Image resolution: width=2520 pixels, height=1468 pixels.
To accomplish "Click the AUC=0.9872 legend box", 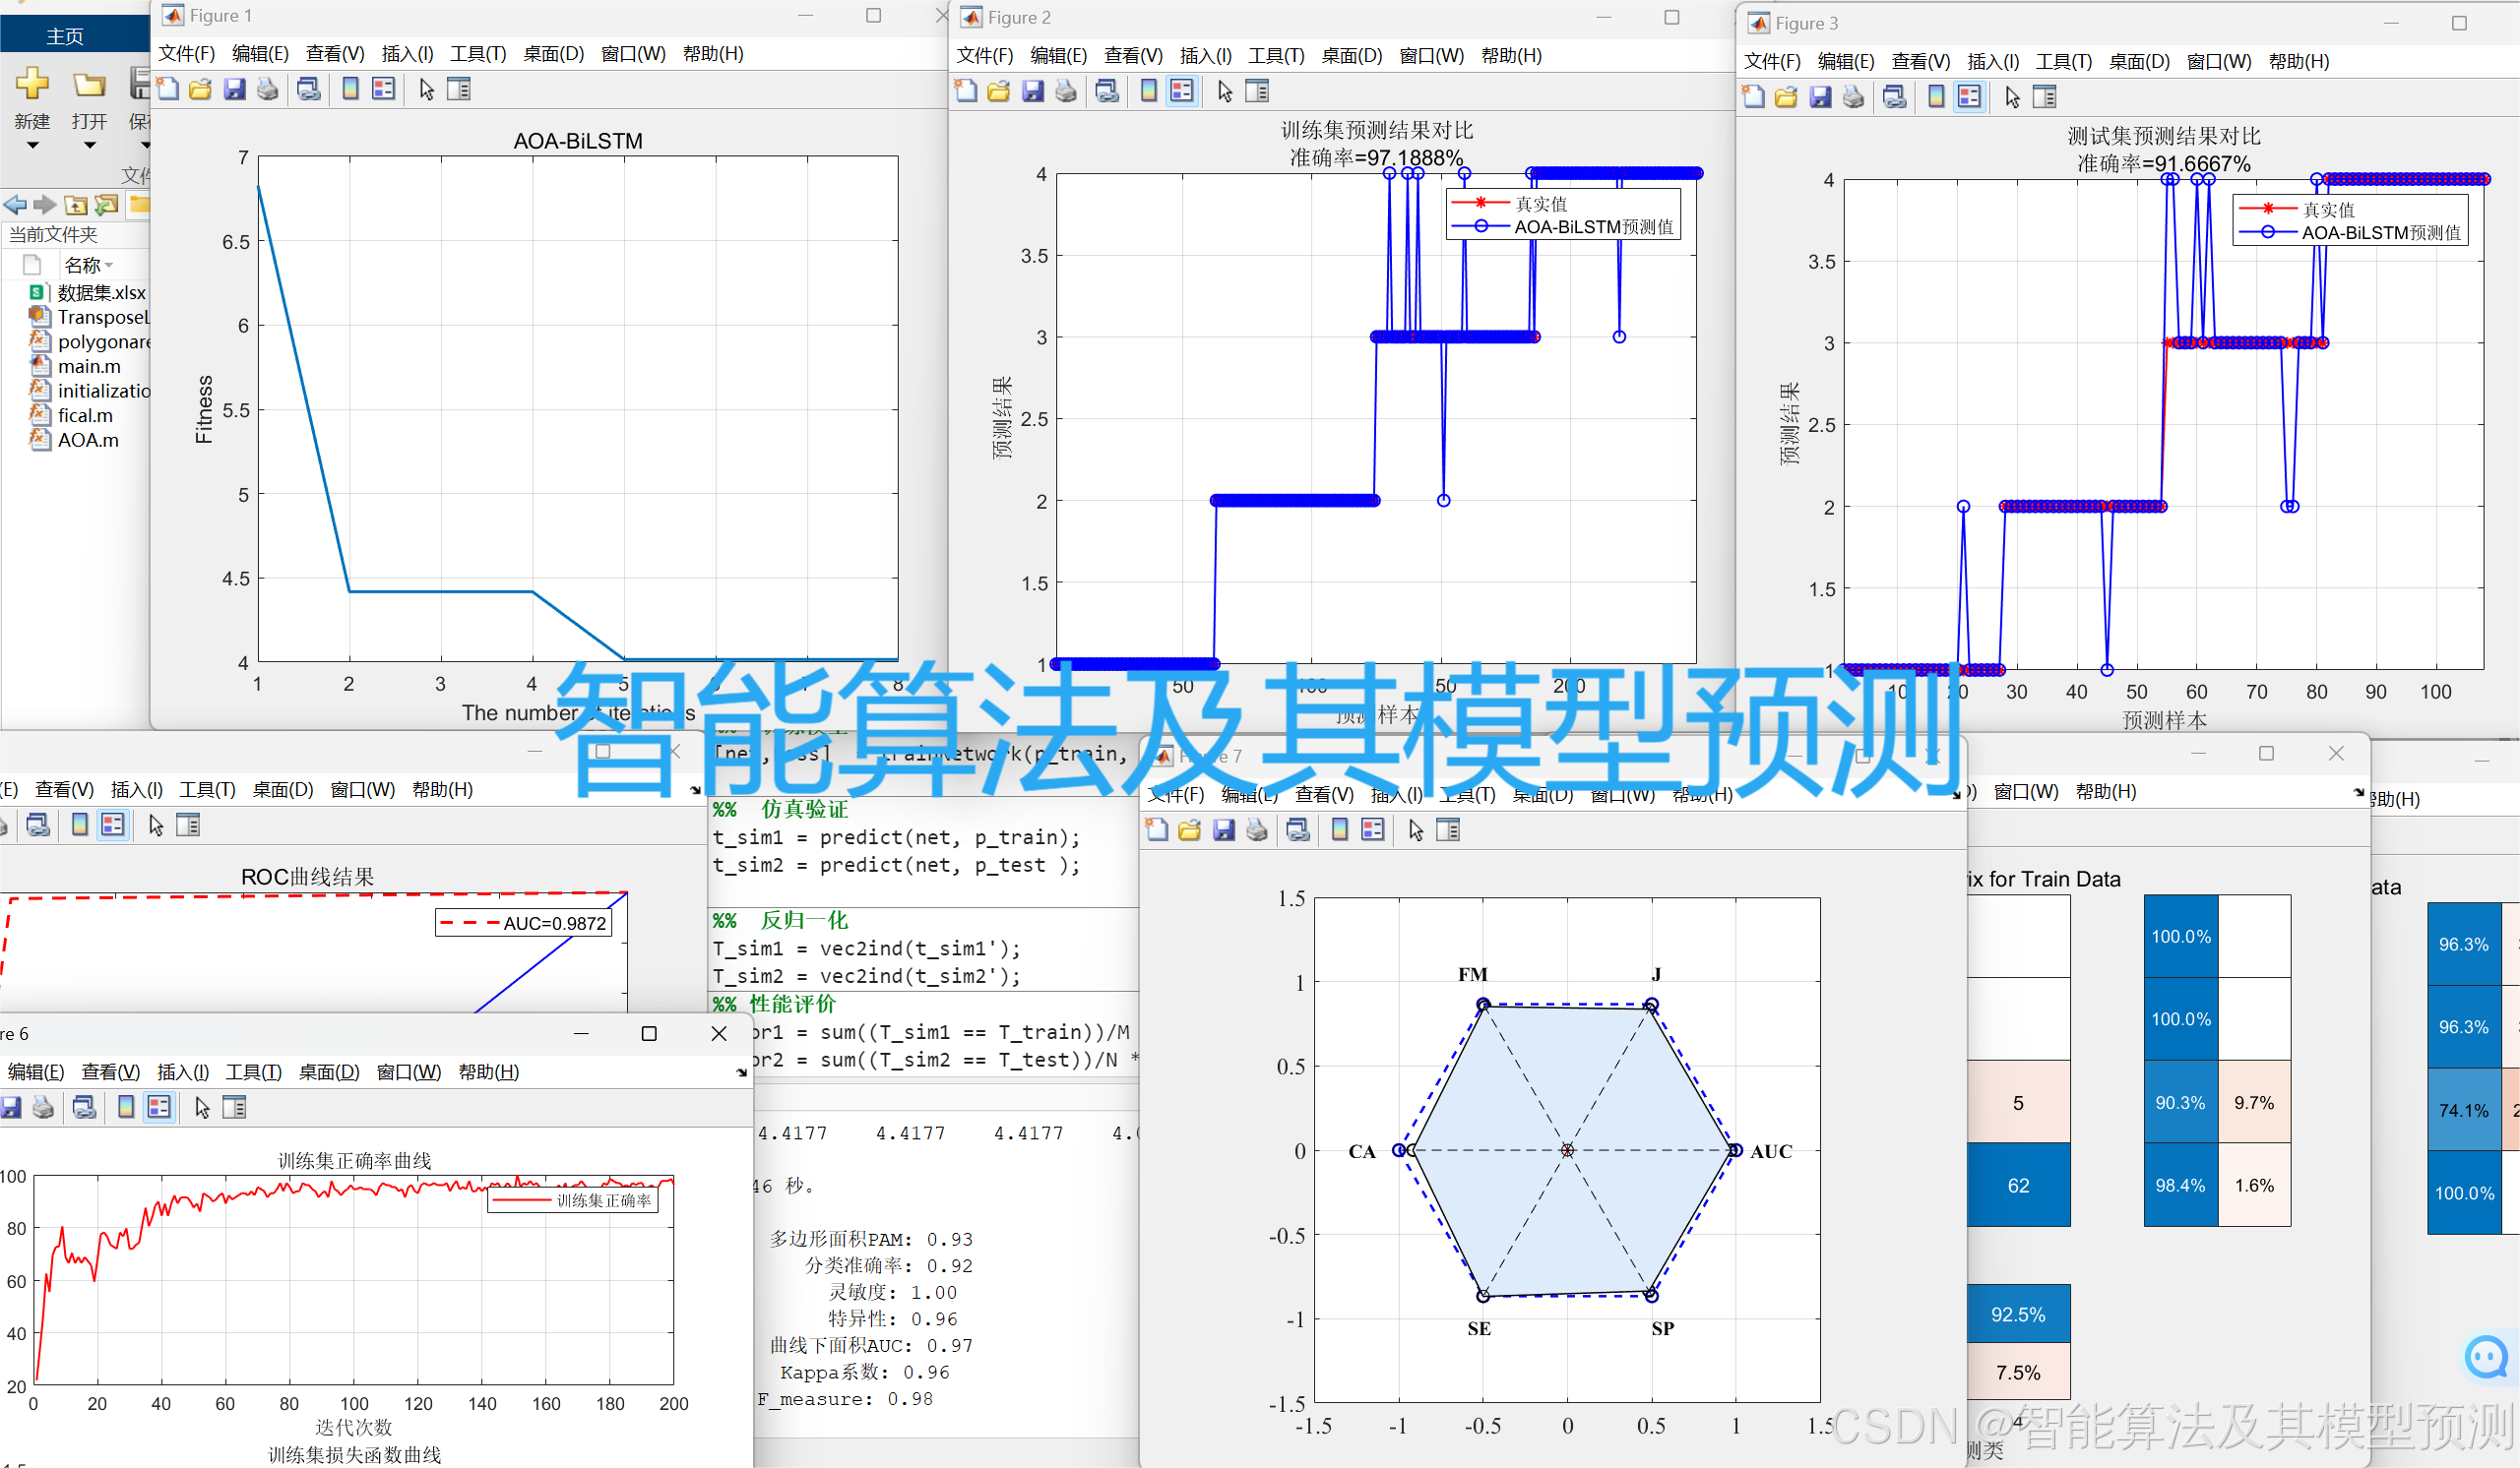I will click(x=523, y=923).
